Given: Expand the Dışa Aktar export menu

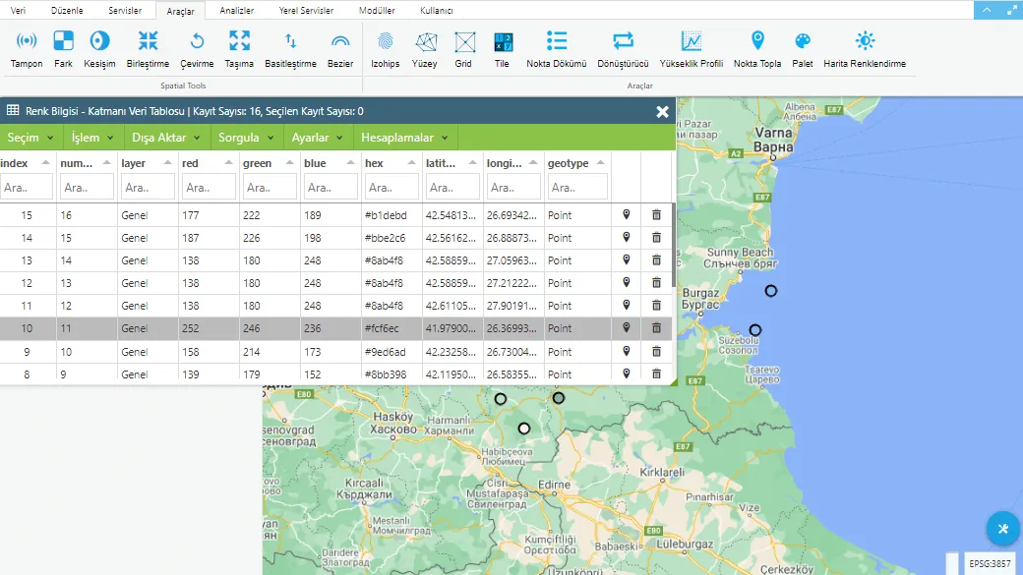Looking at the screenshot, I should (x=165, y=138).
